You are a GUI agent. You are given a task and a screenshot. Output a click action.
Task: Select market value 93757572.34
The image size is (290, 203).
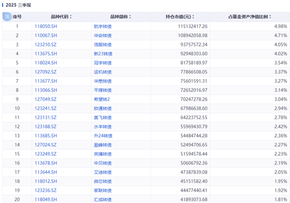pyautogui.click(x=194, y=45)
